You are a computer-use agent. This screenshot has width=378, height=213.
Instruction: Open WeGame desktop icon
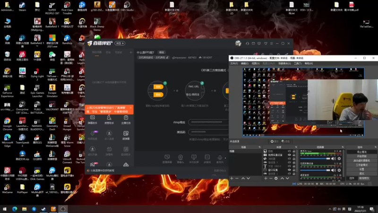[7, 189]
